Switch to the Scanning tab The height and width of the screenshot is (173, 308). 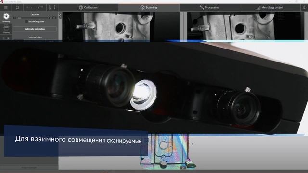tap(149, 8)
